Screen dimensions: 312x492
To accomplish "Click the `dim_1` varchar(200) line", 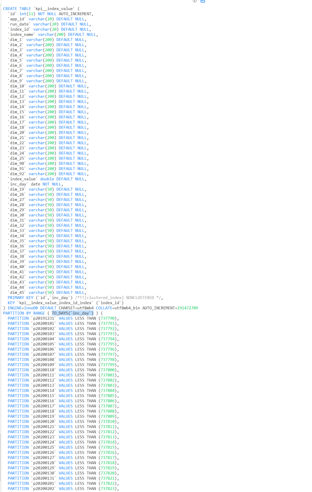I will 47,40.
